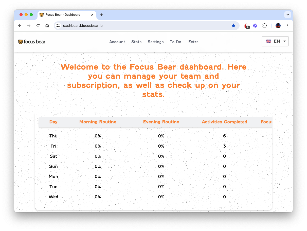Click the Evening Routine column header

coord(161,122)
